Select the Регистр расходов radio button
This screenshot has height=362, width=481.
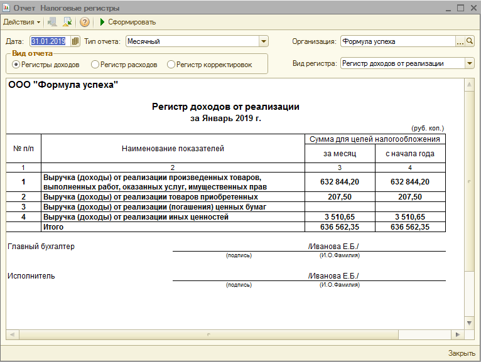tap(95, 64)
